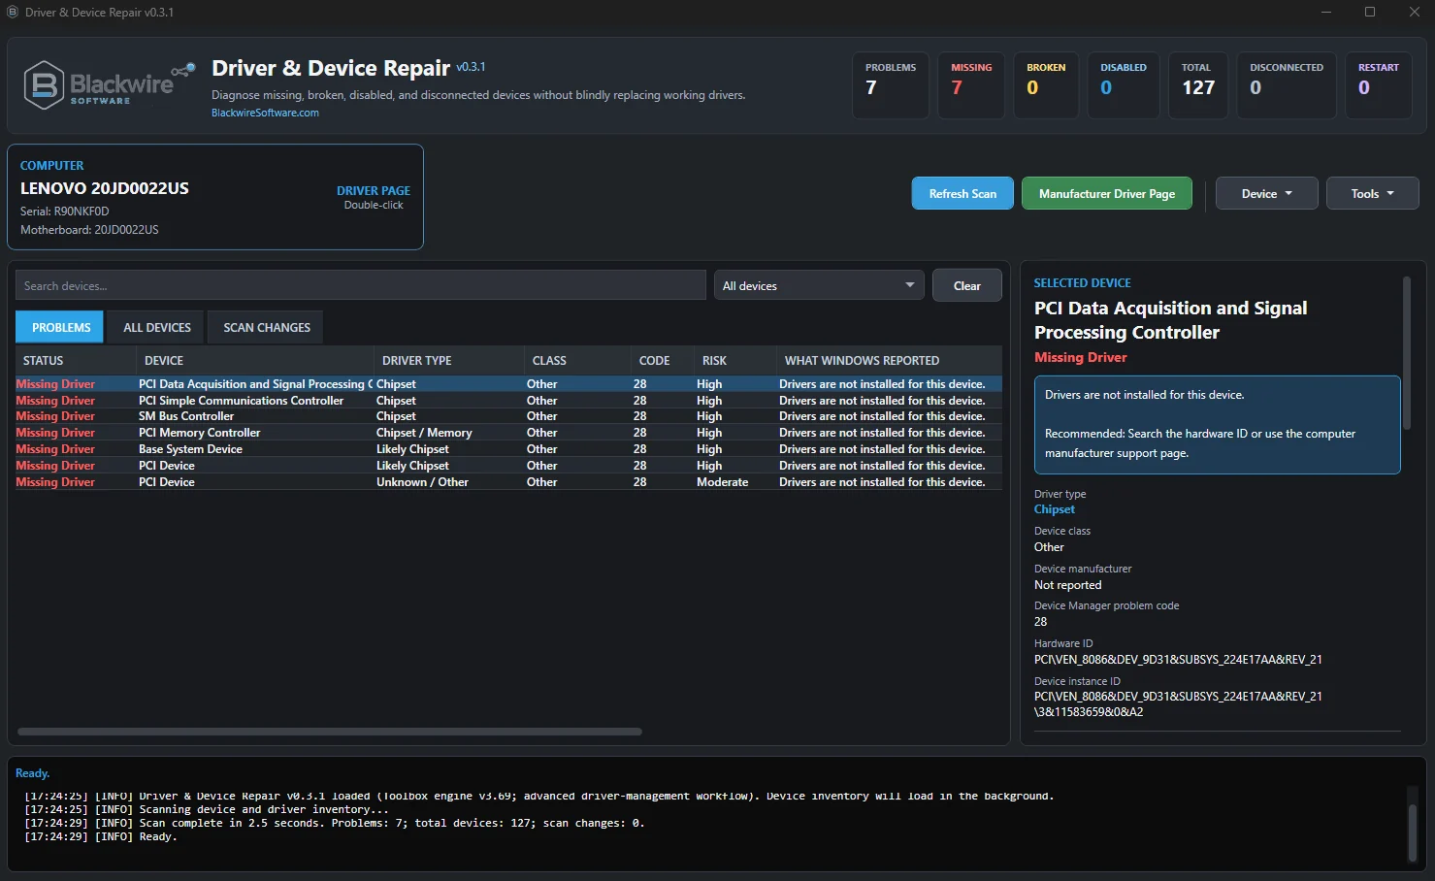Select the PCI Data Acquisition and Signal Processing row
1435x881 pixels.
coord(508,384)
